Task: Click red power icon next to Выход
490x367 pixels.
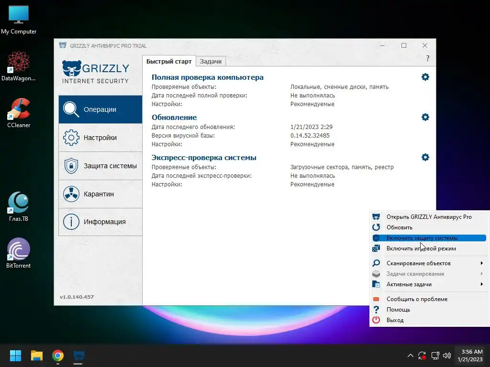Action: pos(376,320)
